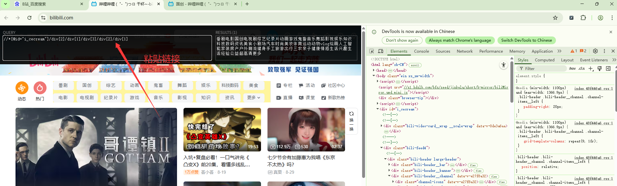Viewport: 617px width, 186px height.
Task: Open the warnings count indicator
Action: coord(574,51)
